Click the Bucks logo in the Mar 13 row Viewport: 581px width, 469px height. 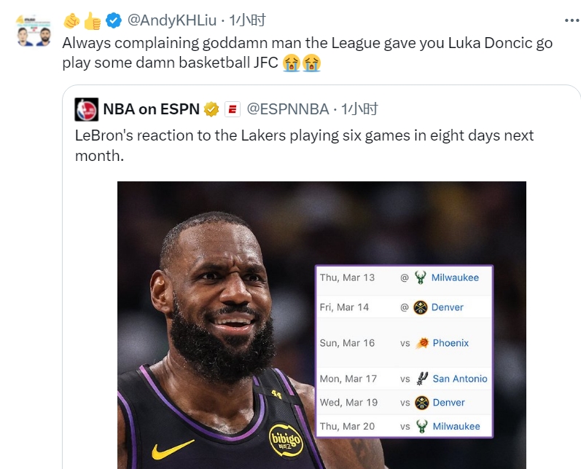click(420, 277)
